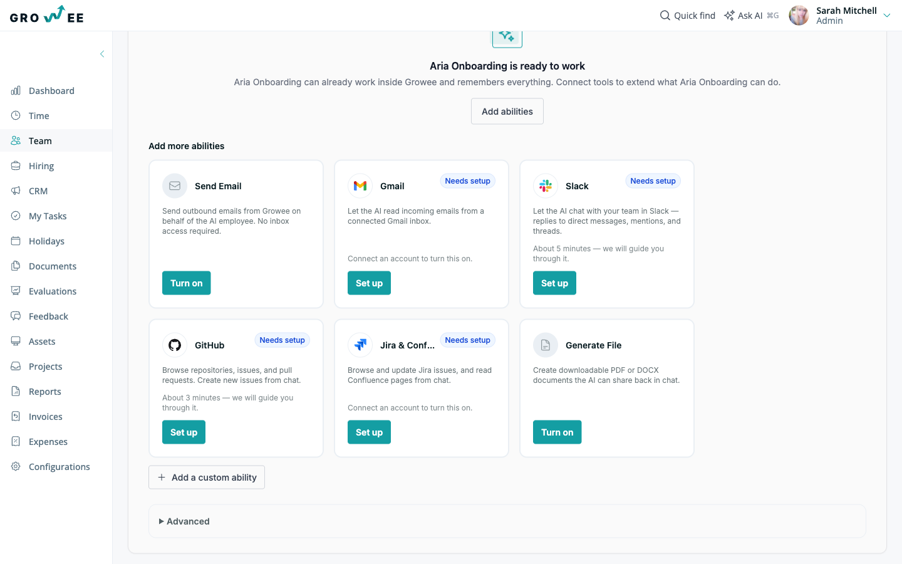Screen dimensions: 902x564
Task: Open Ask AI assistant
Action: pyautogui.click(x=751, y=15)
